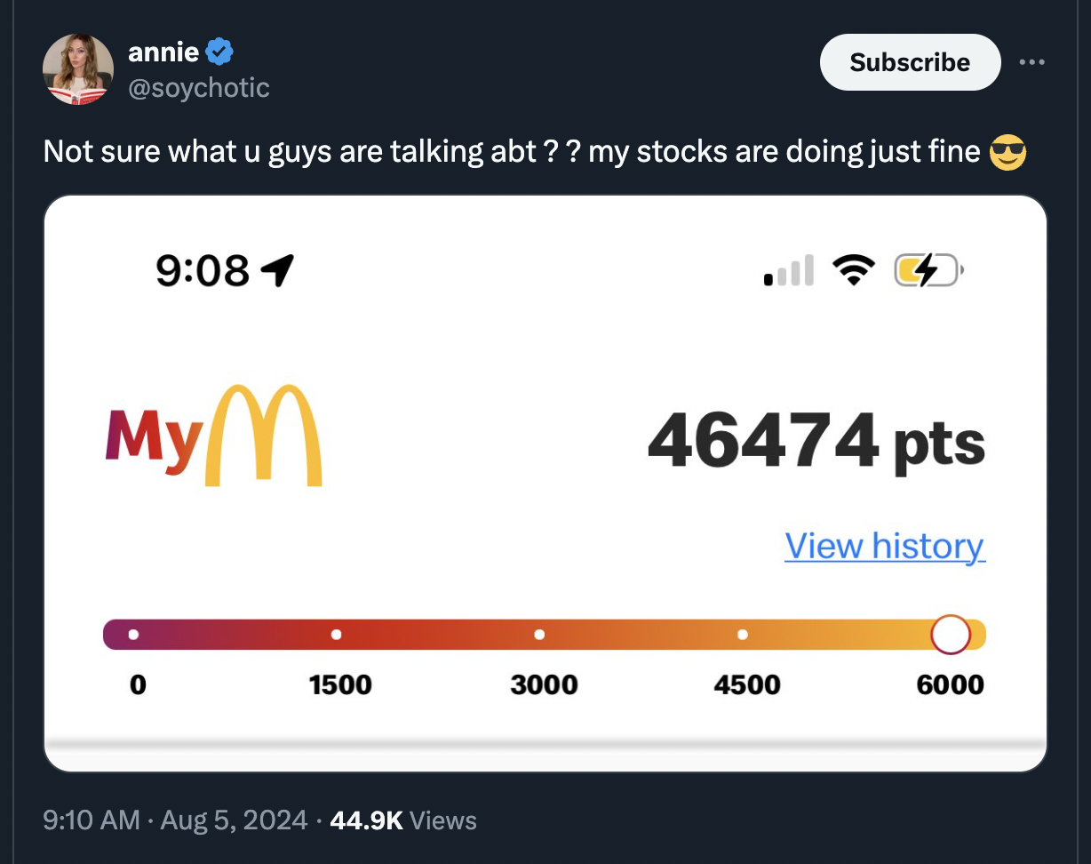Click the battery charging indicator
1091x864 pixels.
coord(928,269)
